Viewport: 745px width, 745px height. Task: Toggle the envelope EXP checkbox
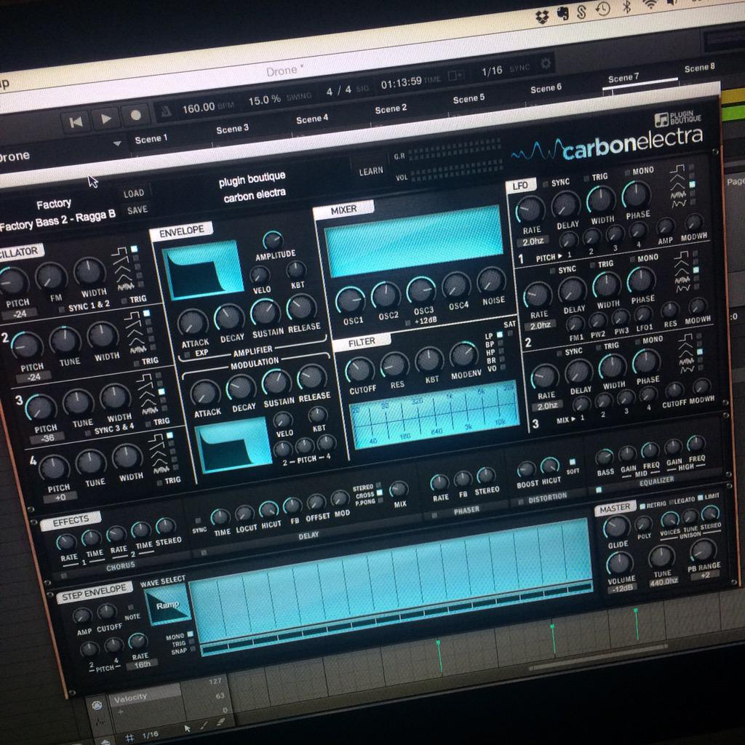click(187, 354)
